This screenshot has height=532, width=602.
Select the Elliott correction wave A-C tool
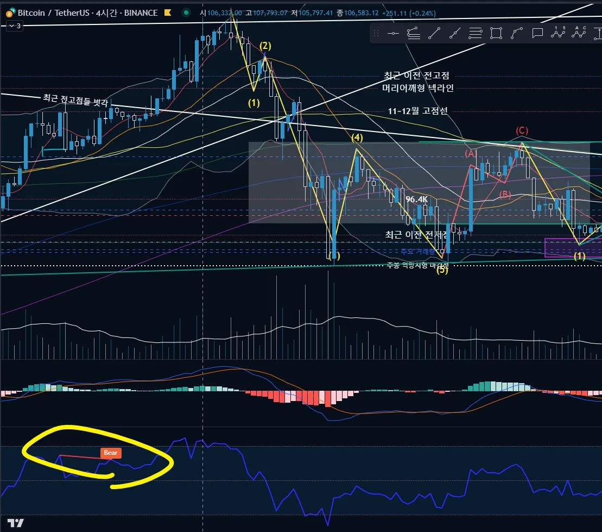pos(579,32)
